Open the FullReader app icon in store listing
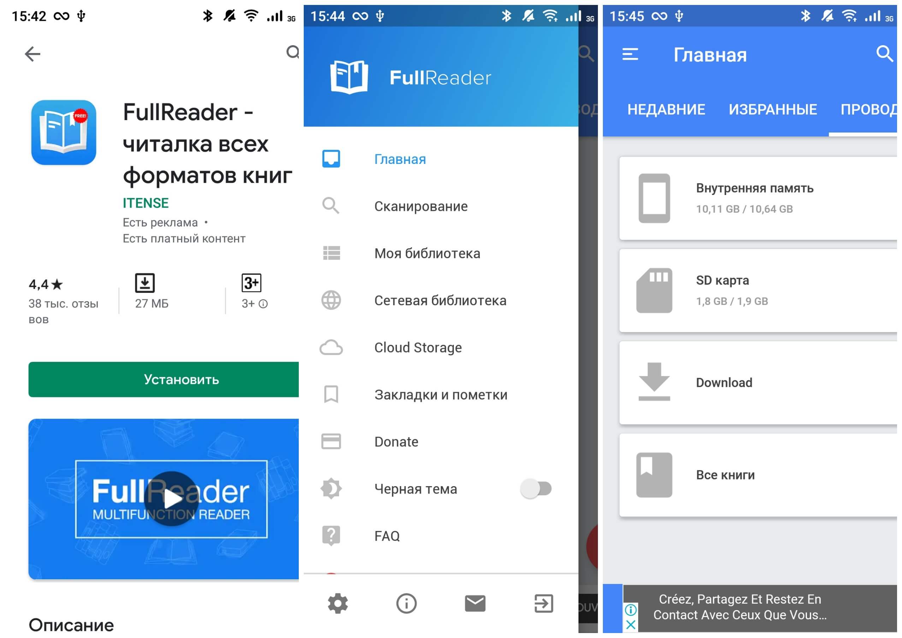This screenshot has height=638, width=902. pyautogui.click(x=64, y=132)
